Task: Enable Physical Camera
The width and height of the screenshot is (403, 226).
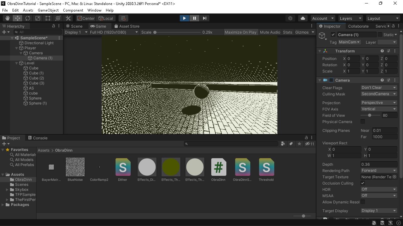Action: 363,121
